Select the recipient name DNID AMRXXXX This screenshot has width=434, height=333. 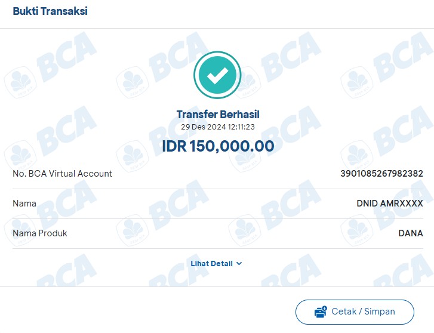point(390,203)
